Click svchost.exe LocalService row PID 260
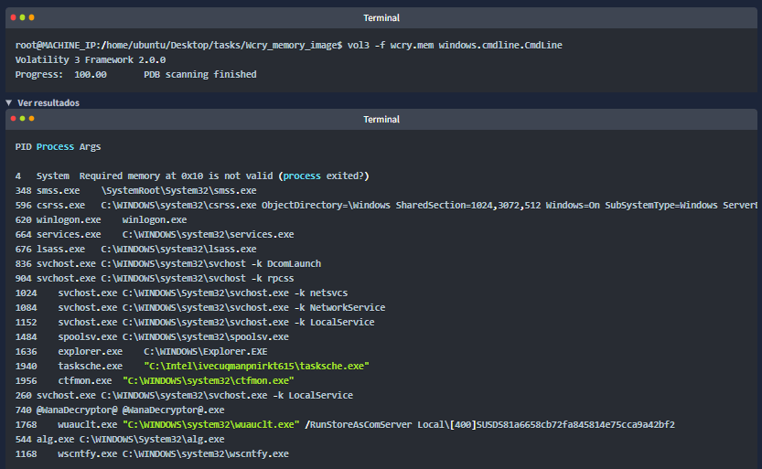762x469 pixels. (184, 395)
